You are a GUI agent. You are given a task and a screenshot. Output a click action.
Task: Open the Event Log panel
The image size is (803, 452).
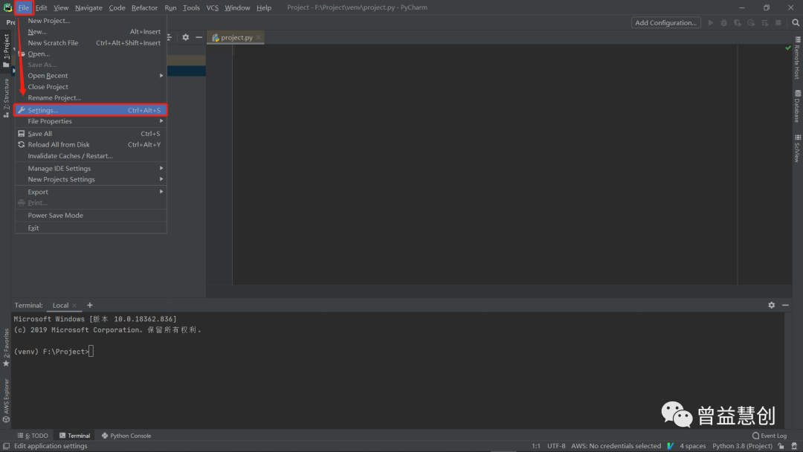click(x=770, y=436)
